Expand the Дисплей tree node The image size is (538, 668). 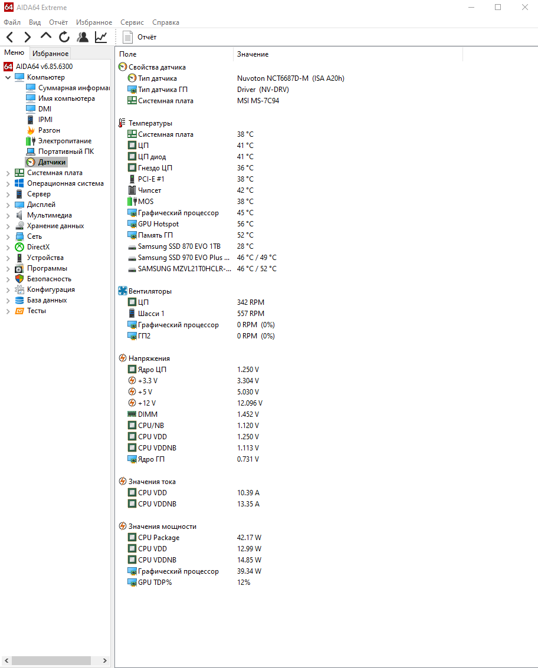click(8, 205)
